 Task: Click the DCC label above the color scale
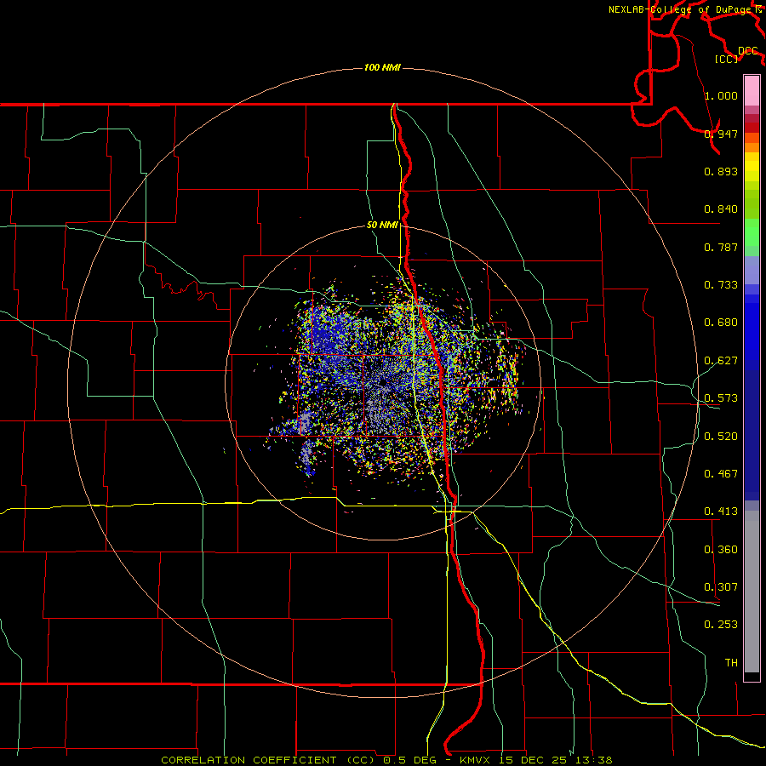(x=748, y=51)
